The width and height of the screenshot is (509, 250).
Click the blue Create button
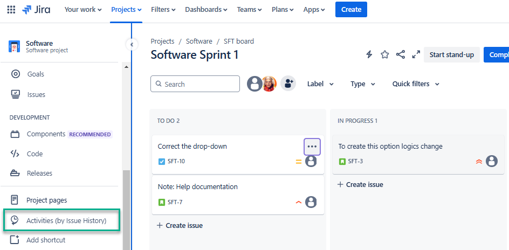pos(351,10)
